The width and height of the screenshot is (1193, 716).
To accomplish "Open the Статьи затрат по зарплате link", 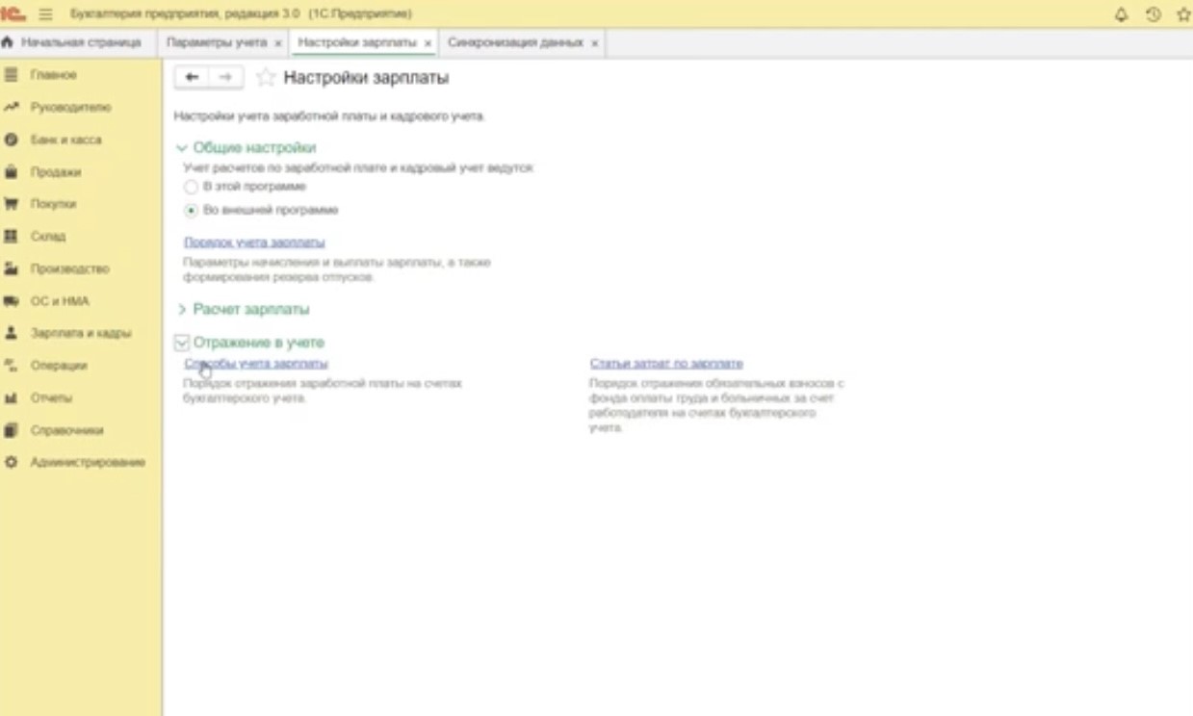I will pyautogui.click(x=666, y=364).
